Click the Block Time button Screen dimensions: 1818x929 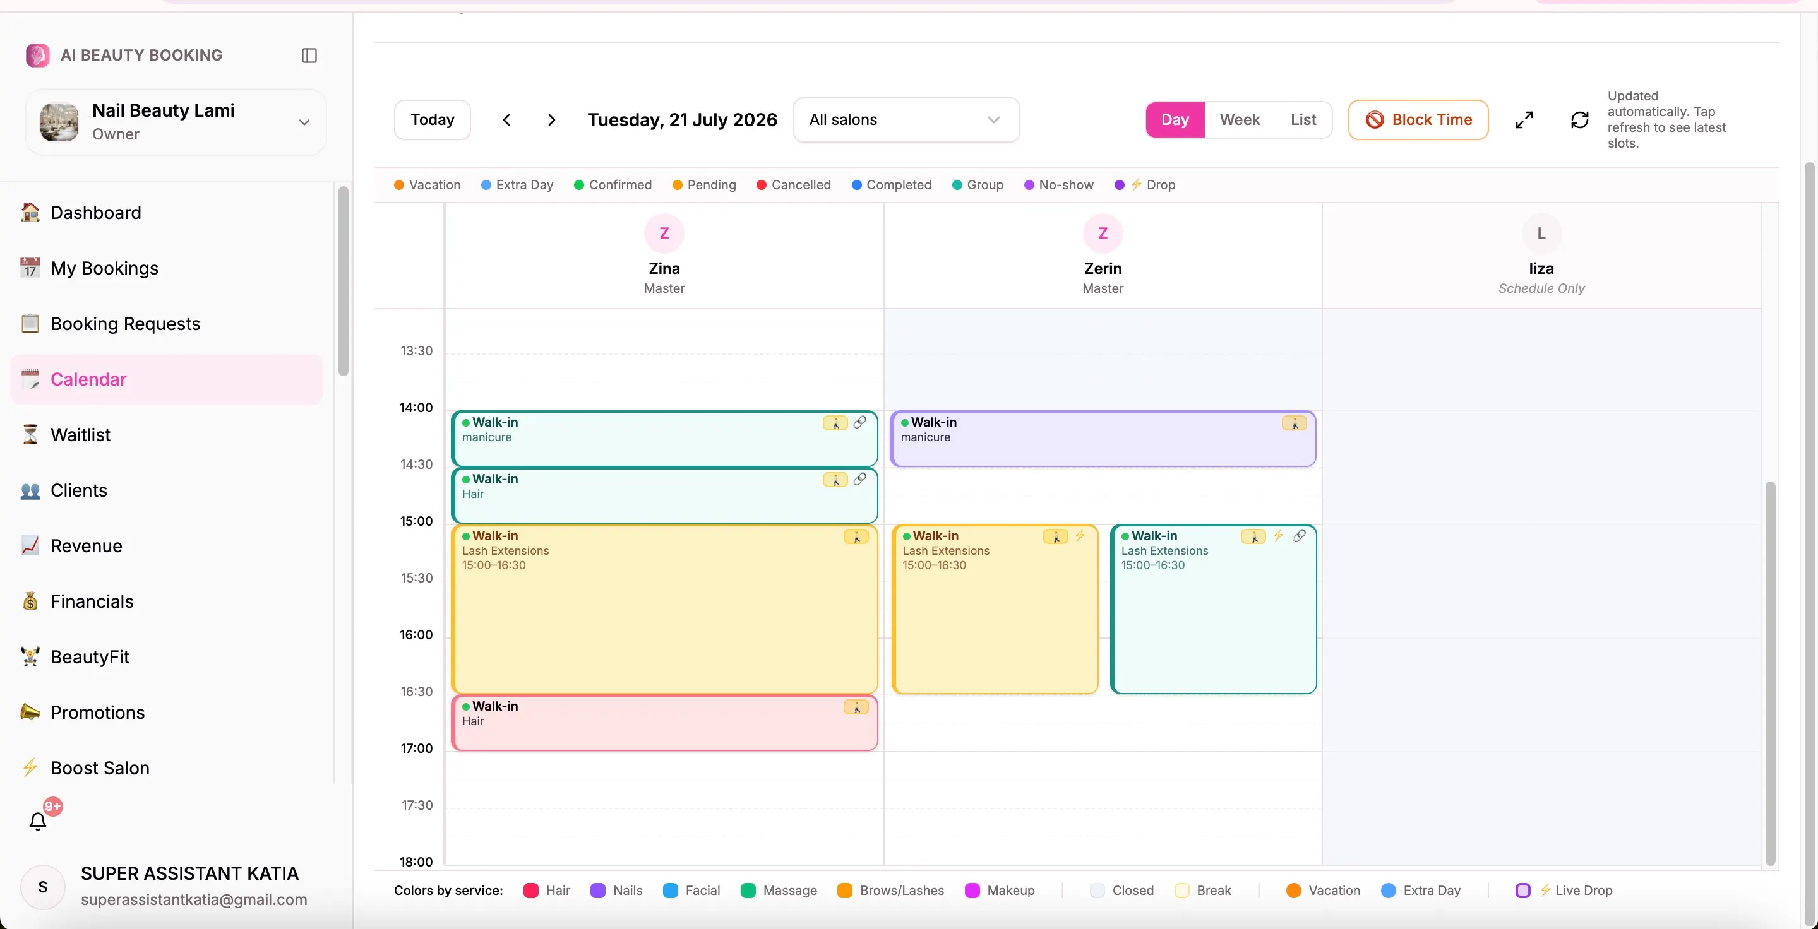(1418, 120)
